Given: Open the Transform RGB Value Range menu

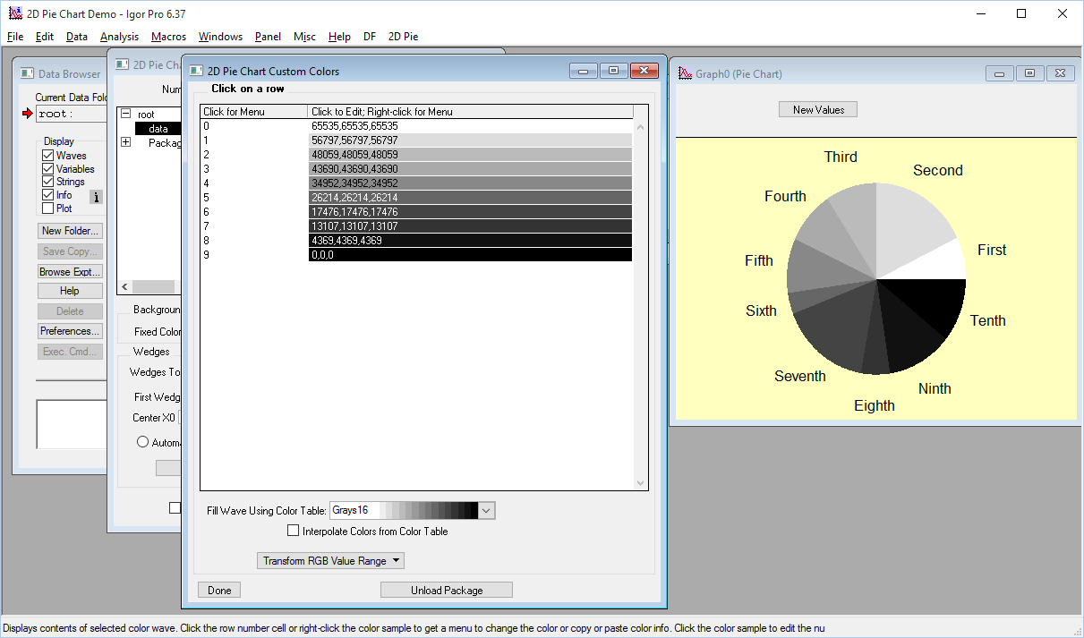Looking at the screenshot, I should 330,560.
